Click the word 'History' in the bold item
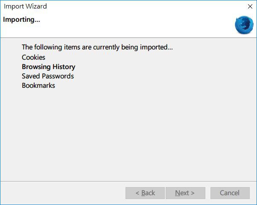 coord(64,67)
